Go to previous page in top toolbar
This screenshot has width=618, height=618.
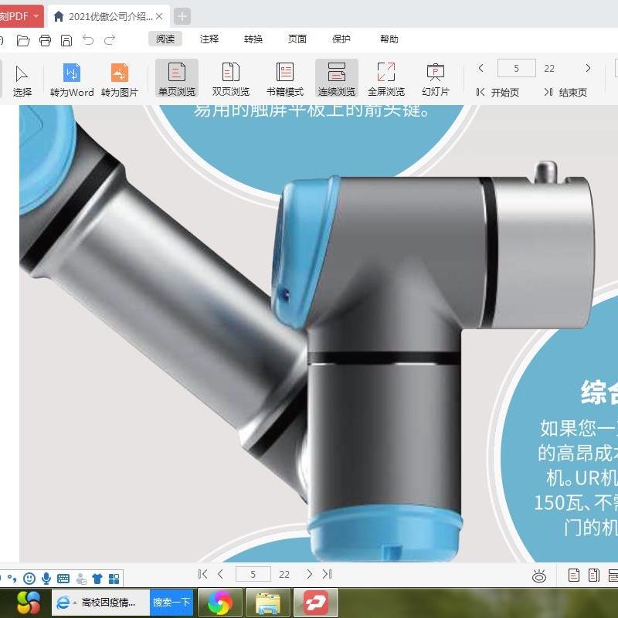(x=480, y=68)
